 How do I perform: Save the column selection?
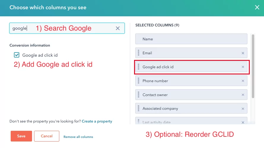pos(21,136)
